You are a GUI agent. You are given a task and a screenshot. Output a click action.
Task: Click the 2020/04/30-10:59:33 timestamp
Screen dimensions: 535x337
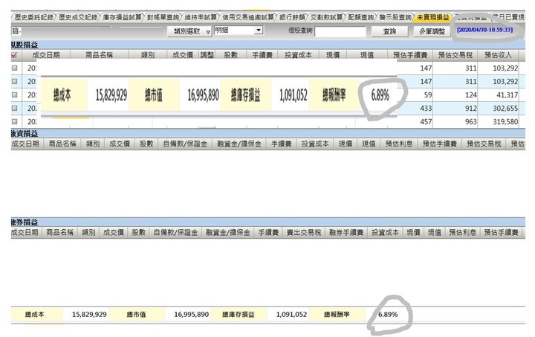[x=484, y=30]
